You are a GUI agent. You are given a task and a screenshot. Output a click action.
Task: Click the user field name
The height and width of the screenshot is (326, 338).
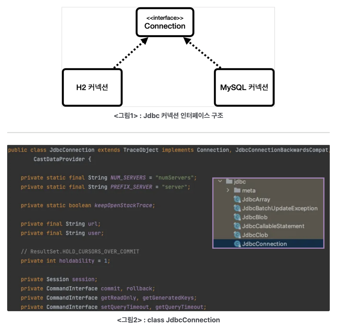pos(94,233)
